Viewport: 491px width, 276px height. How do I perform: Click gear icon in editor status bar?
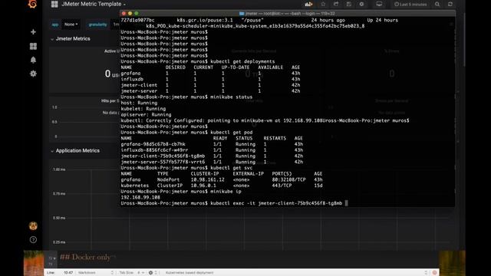pos(150,273)
